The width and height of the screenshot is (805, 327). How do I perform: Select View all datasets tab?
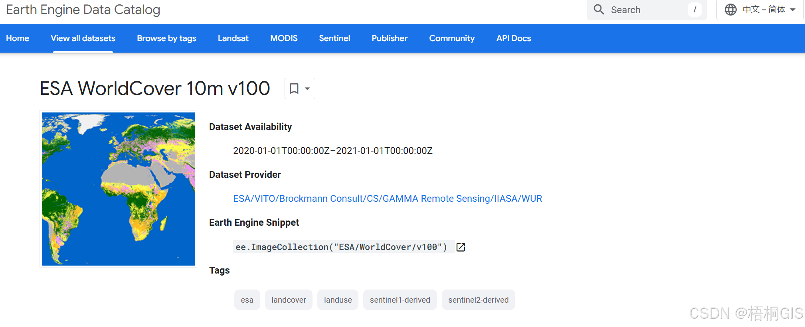click(x=83, y=38)
